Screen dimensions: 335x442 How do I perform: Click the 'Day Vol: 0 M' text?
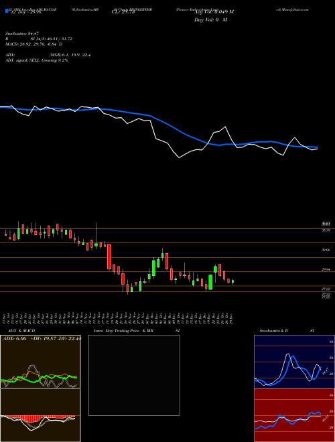[210, 20]
